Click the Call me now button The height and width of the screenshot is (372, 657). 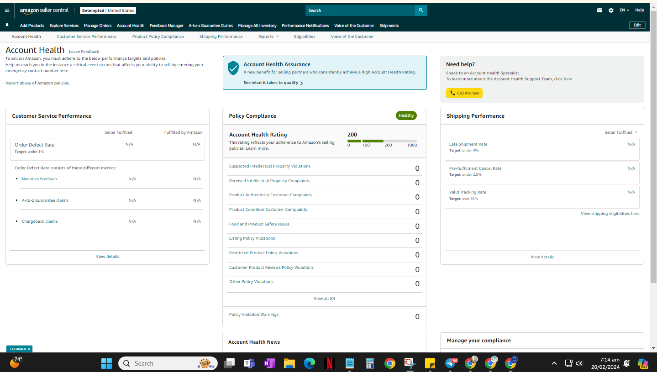(464, 93)
